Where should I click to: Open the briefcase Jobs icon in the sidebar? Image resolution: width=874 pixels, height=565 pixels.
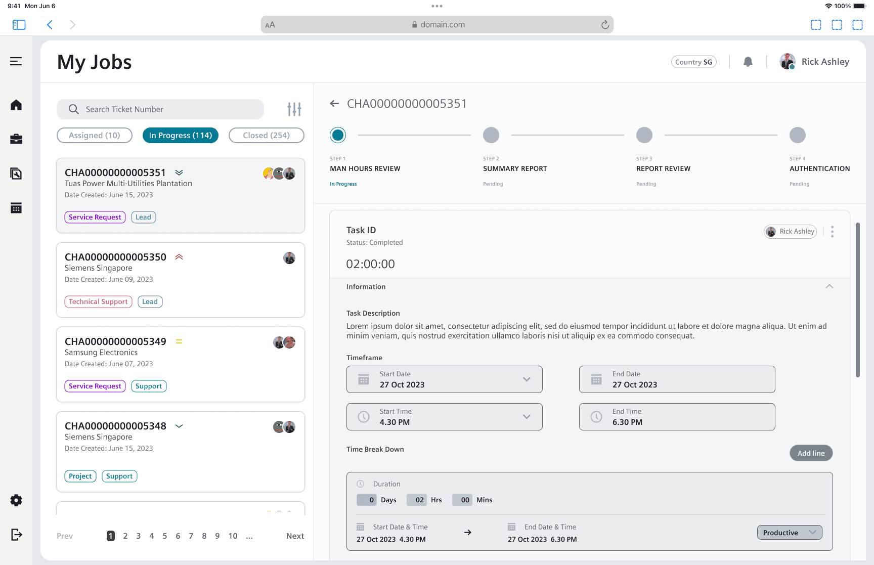tap(16, 139)
